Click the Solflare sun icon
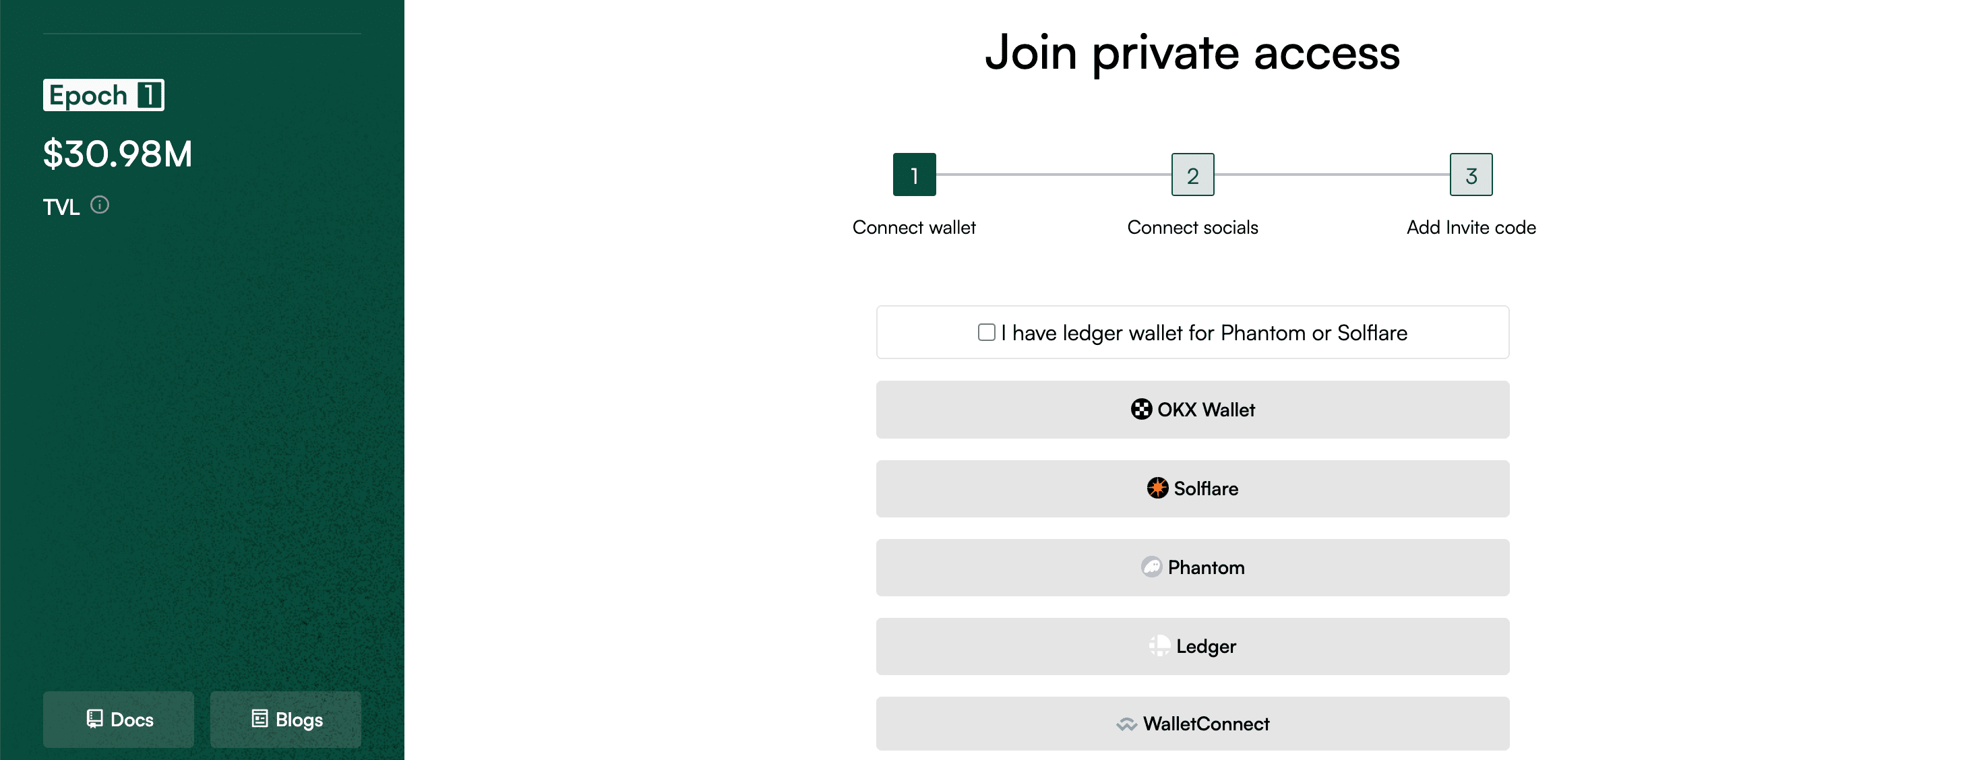 point(1157,488)
